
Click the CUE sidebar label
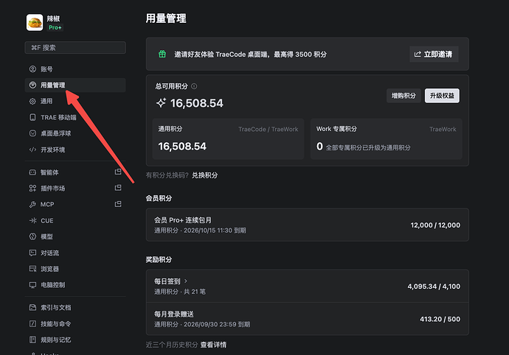click(47, 220)
